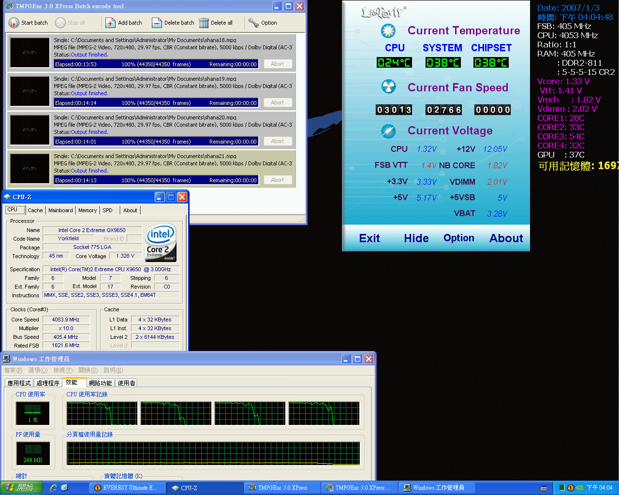This screenshot has width=619, height=495.
Task: Click Exit in LanParty monitor
Action: point(369,238)
